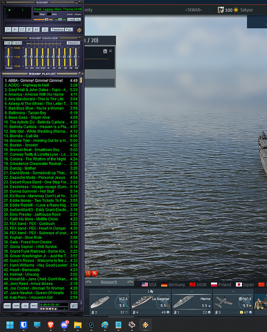Click the playlist ADD button

point(7,305)
